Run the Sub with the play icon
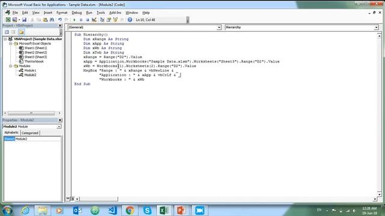 point(75,20)
